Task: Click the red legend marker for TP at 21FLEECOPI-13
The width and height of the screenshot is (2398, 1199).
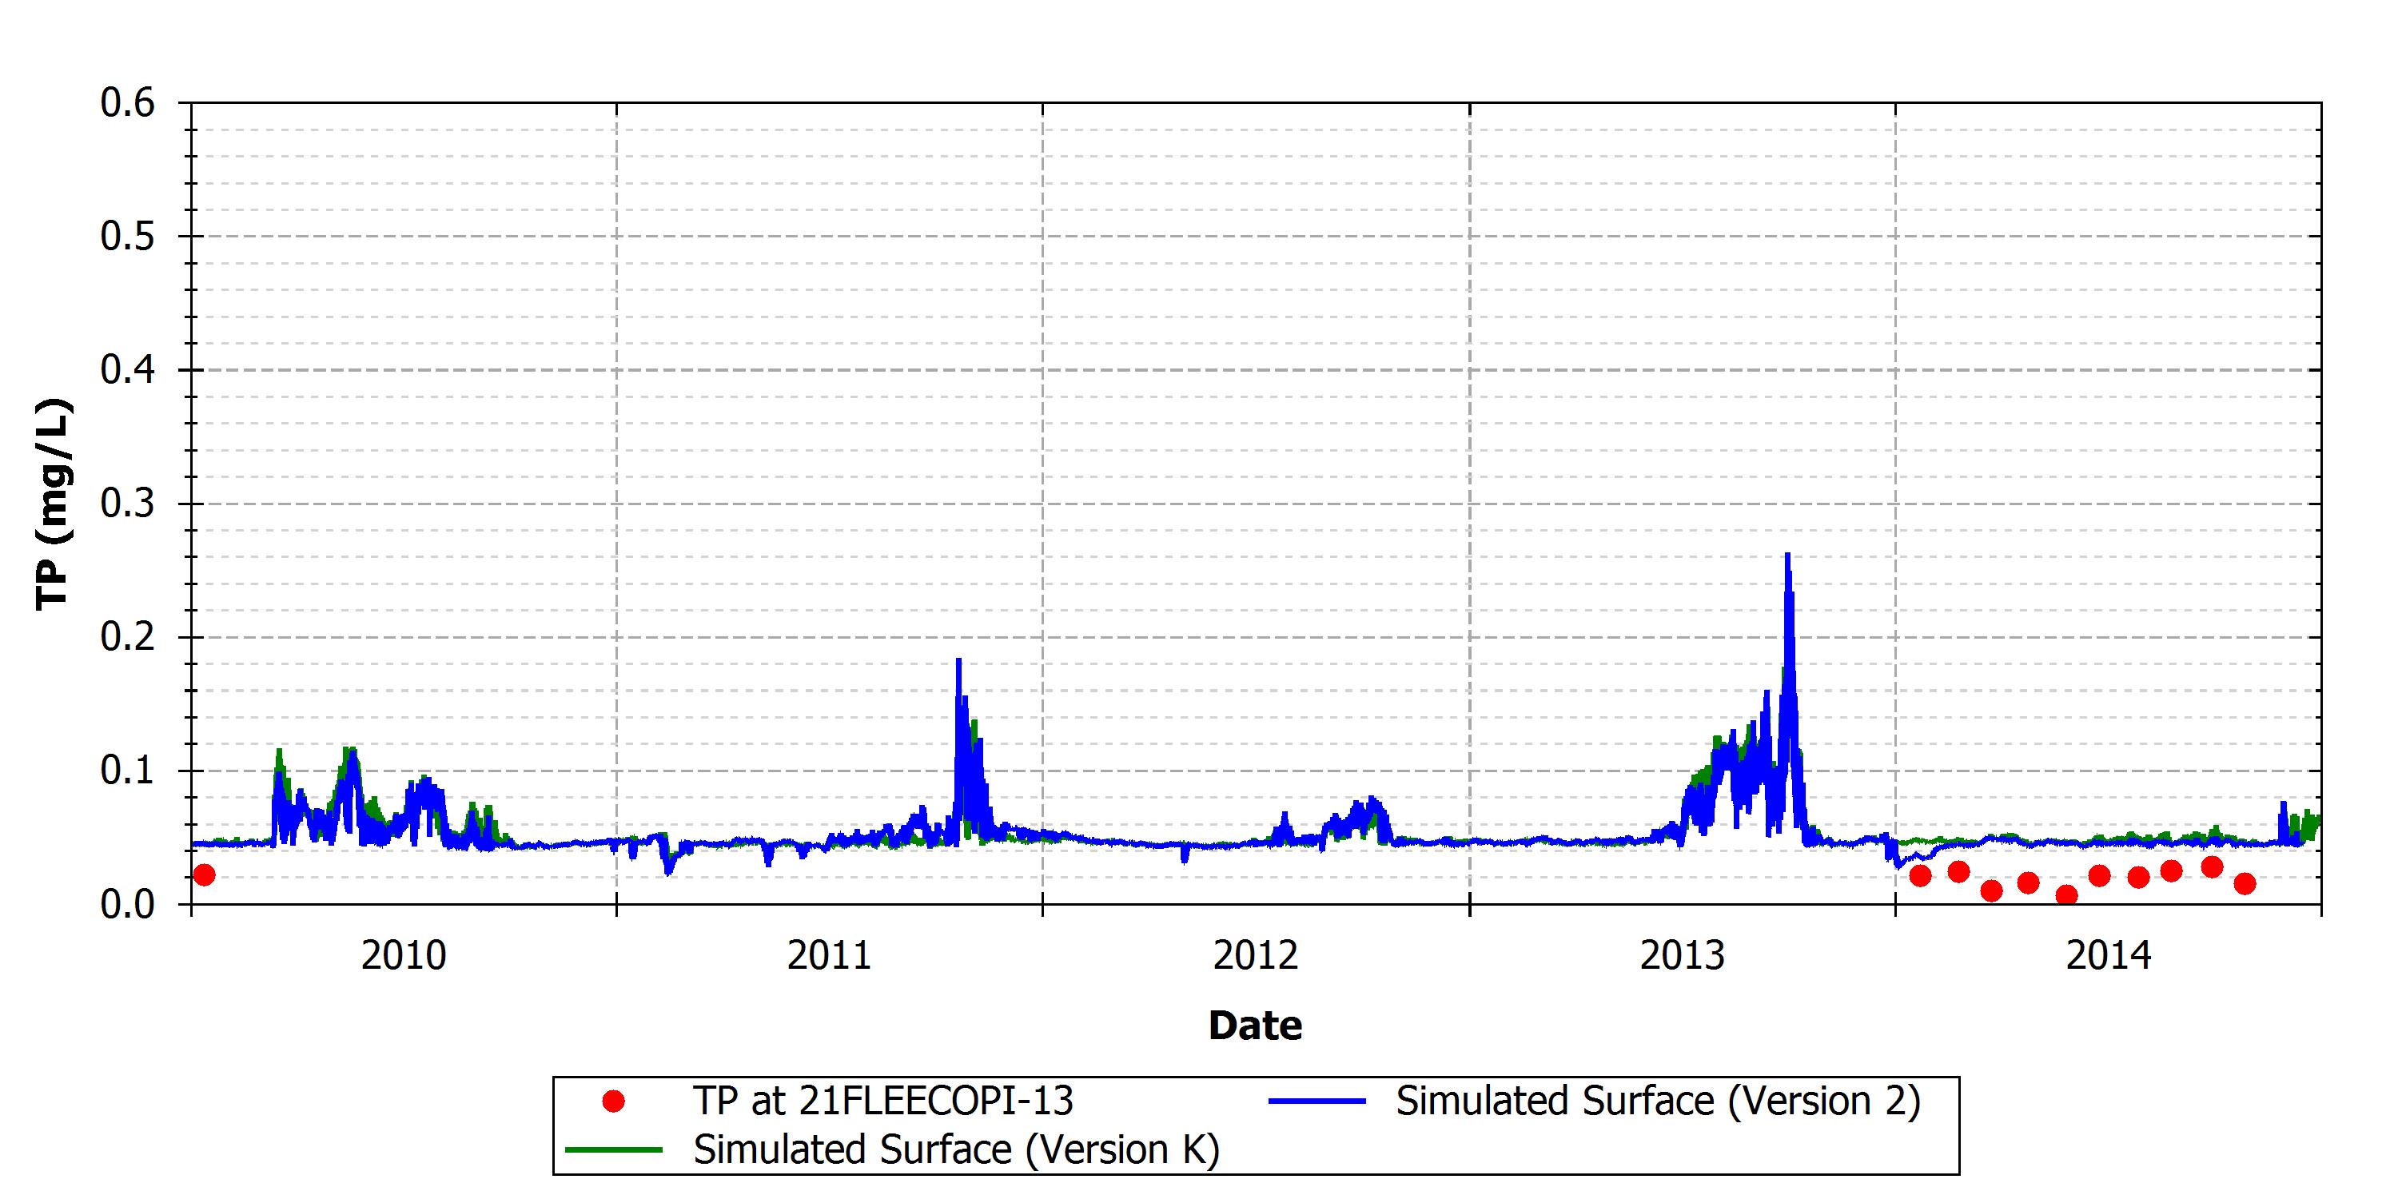Action: (612, 1101)
